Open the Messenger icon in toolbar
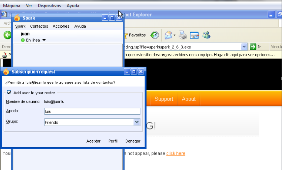282x170 pixels. [206, 35]
